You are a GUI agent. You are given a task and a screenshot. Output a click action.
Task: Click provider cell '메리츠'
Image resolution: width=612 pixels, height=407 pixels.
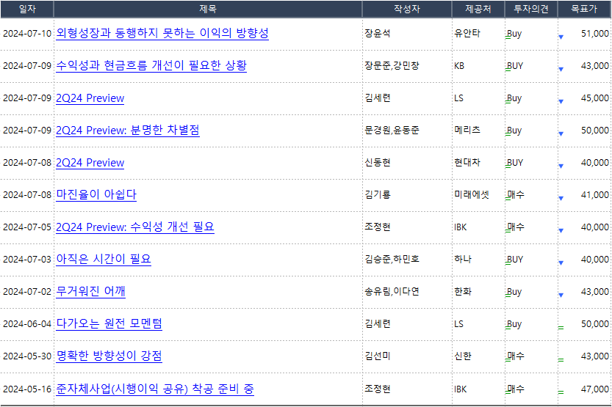coord(467,130)
